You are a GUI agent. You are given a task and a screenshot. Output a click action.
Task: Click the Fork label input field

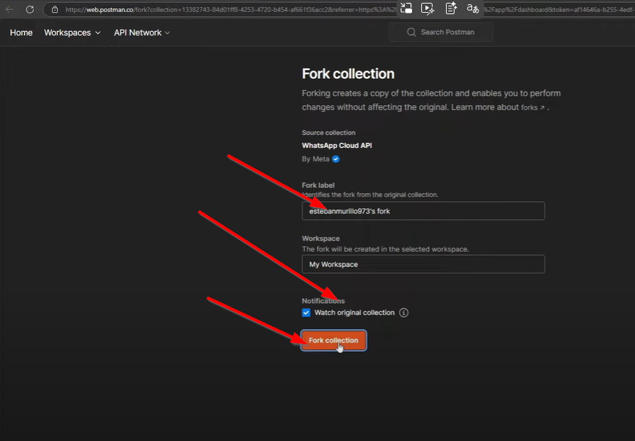(x=423, y=210)
